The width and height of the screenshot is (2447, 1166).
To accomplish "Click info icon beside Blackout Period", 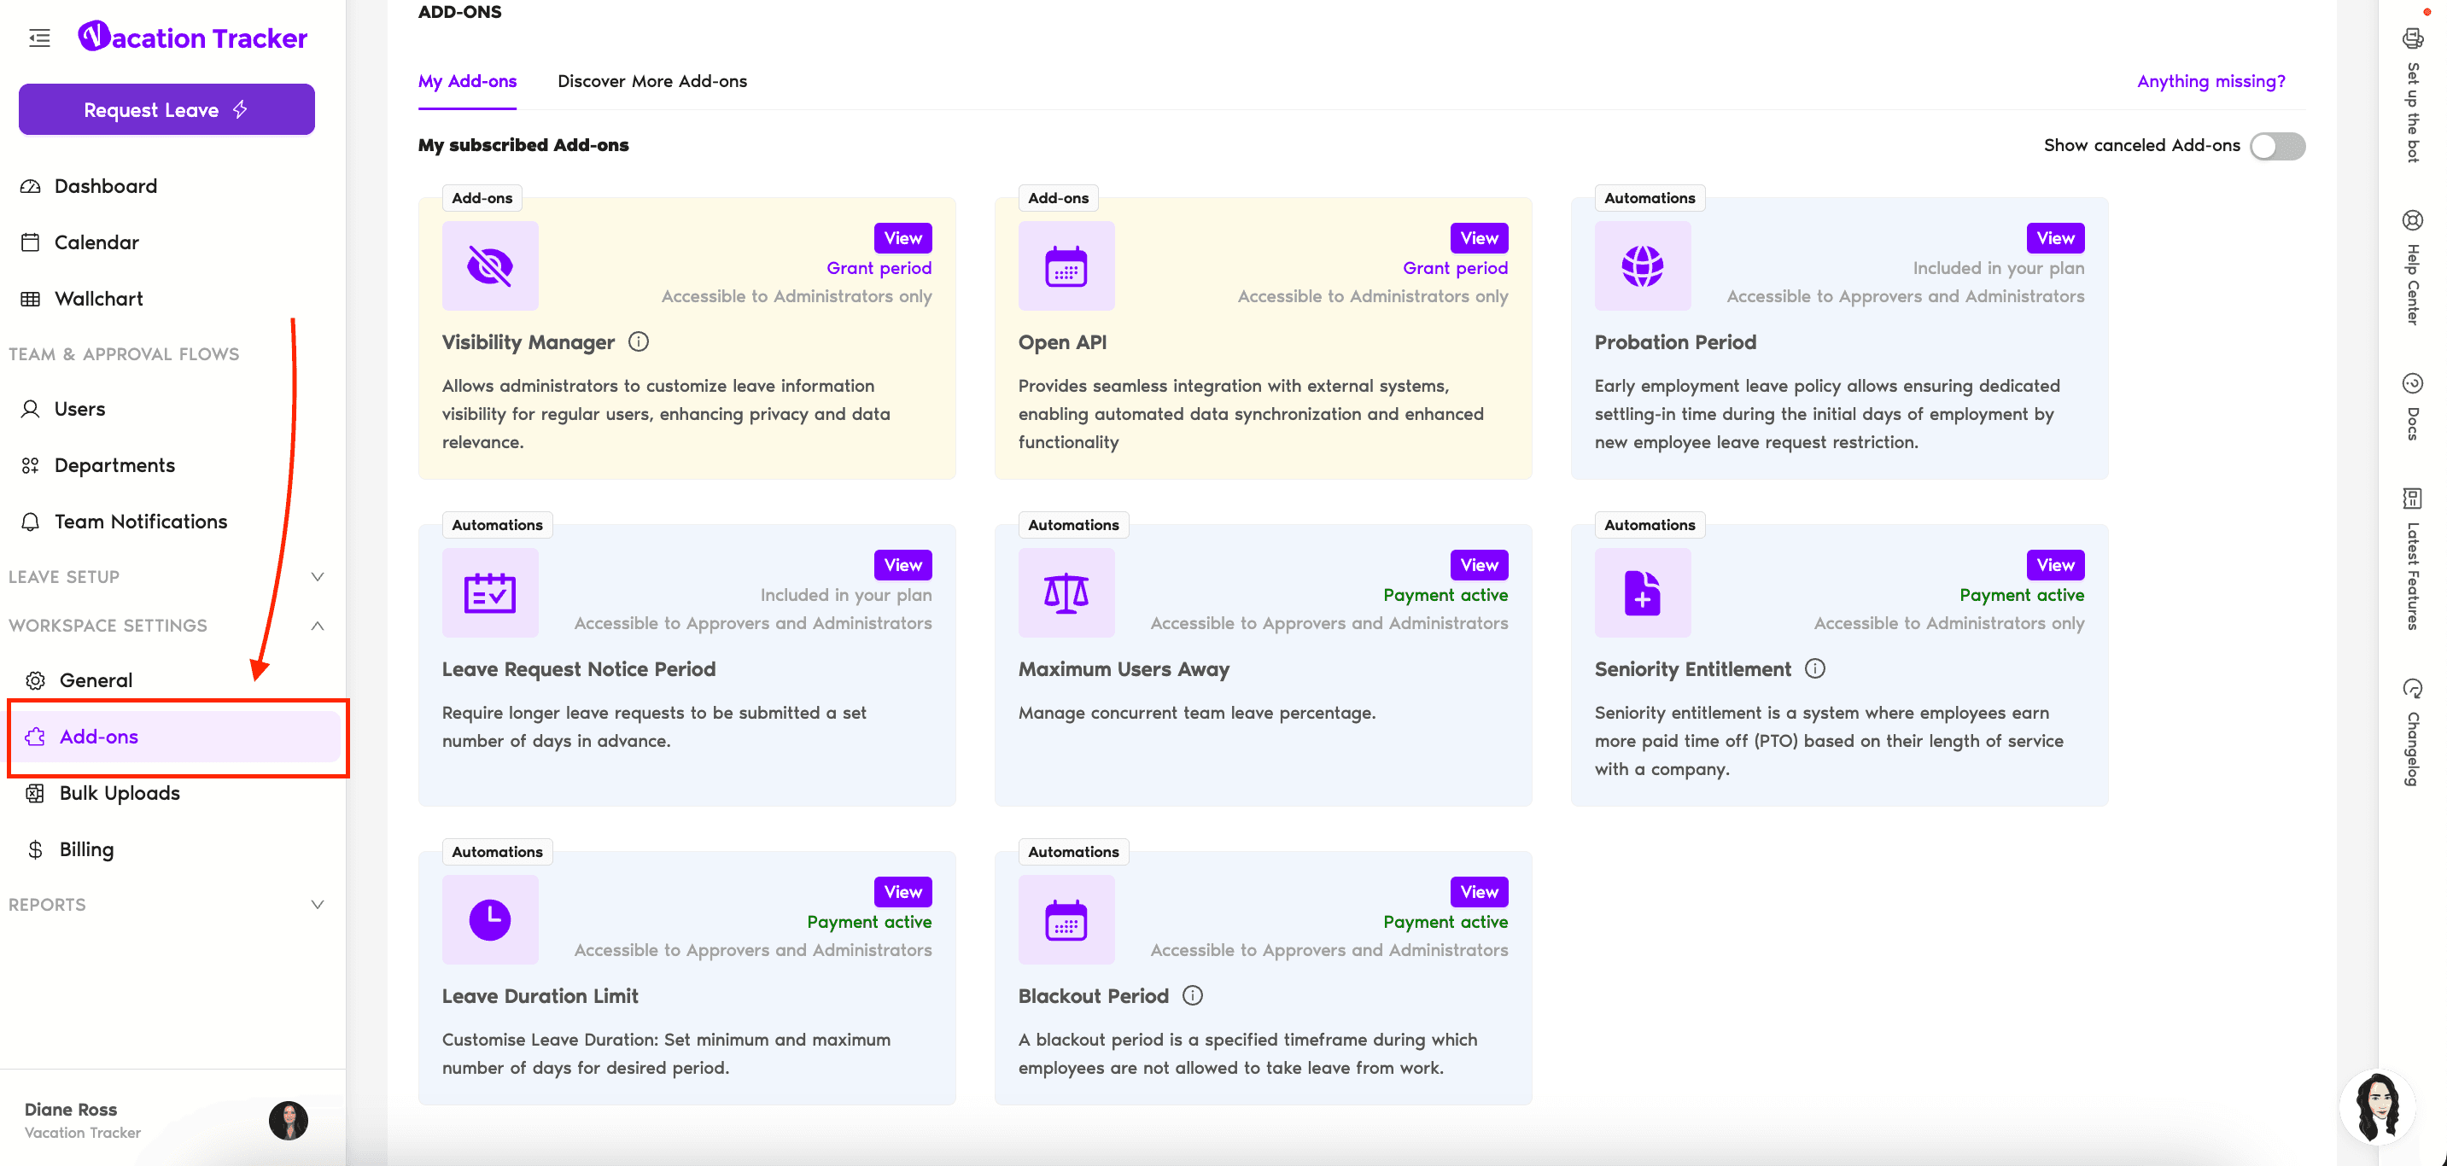I will (x=1192, y=995).
